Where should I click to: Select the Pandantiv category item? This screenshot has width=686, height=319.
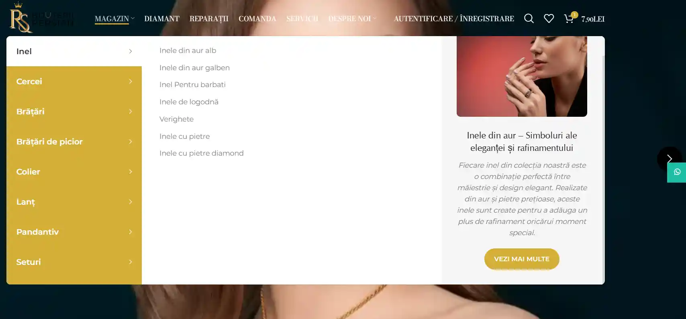[74, 232]
